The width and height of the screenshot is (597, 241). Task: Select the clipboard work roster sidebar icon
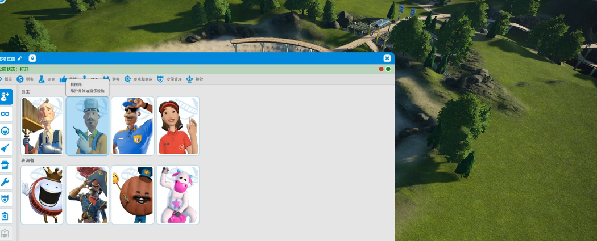[x=5, y=216]
